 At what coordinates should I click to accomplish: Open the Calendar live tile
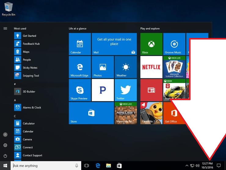pos(80,44)
